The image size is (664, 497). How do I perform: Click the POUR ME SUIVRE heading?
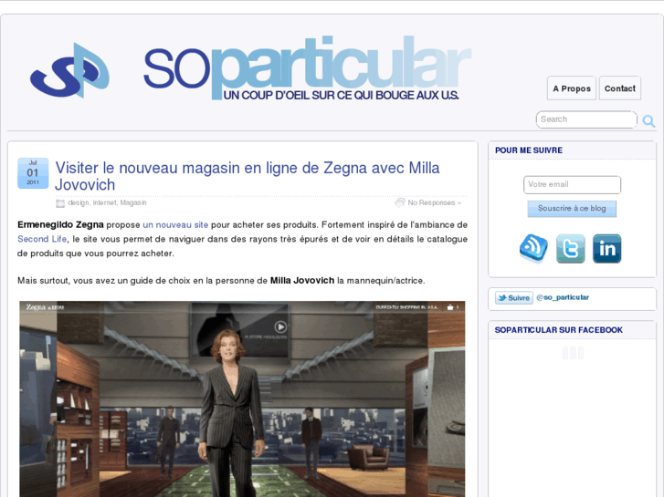click(529, 150)
